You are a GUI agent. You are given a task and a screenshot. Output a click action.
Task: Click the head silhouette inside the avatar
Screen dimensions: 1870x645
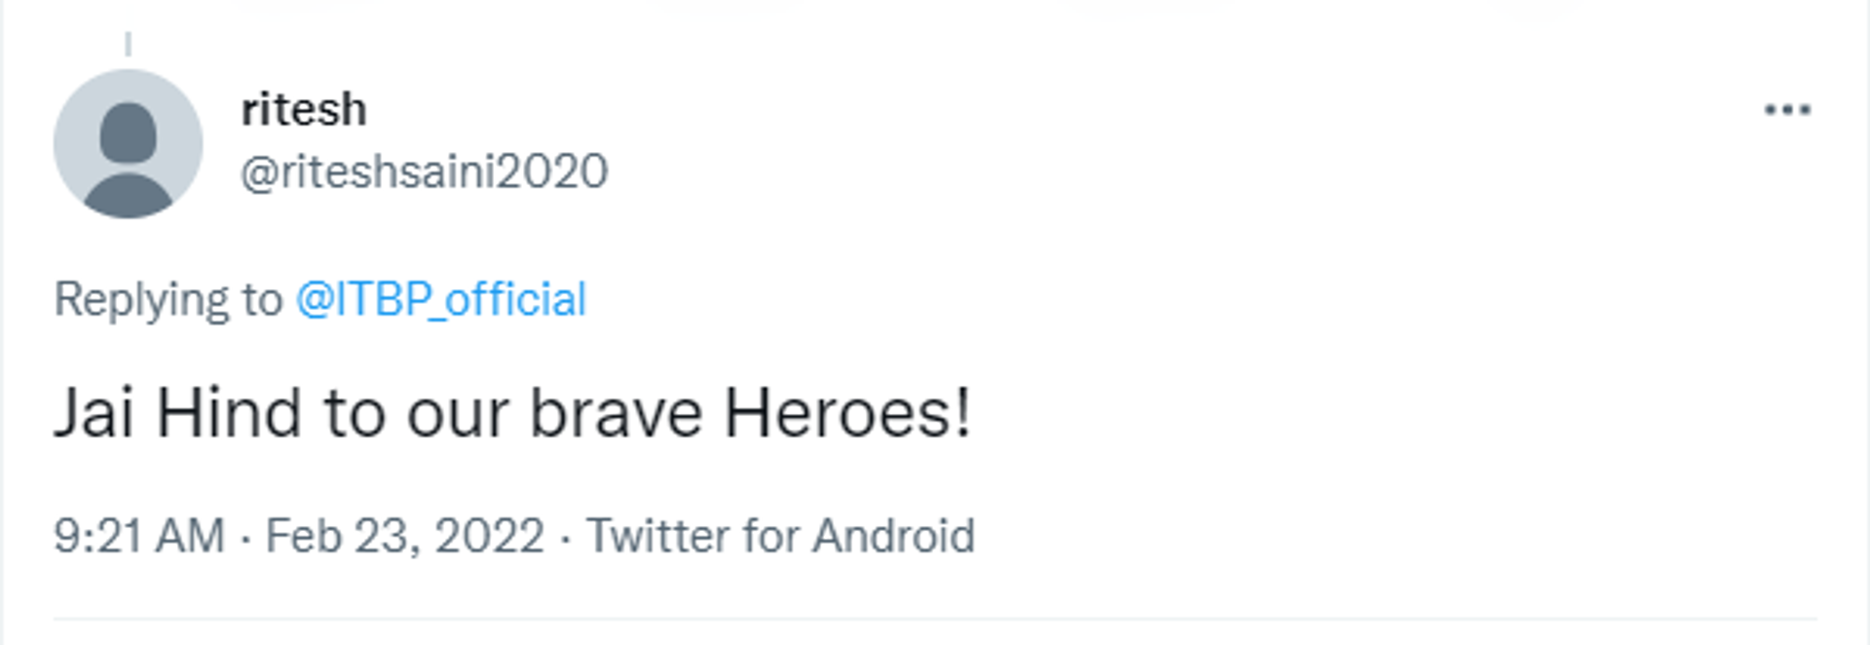tap(128, 133)
